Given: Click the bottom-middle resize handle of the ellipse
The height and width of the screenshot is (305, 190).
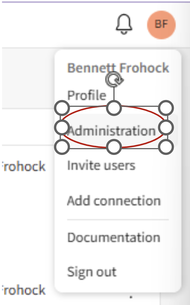Looking at the screenshot, I should pyautogui.click(x=114, y=147).
